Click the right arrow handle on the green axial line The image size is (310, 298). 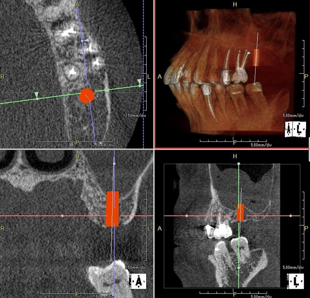(139, 82)
